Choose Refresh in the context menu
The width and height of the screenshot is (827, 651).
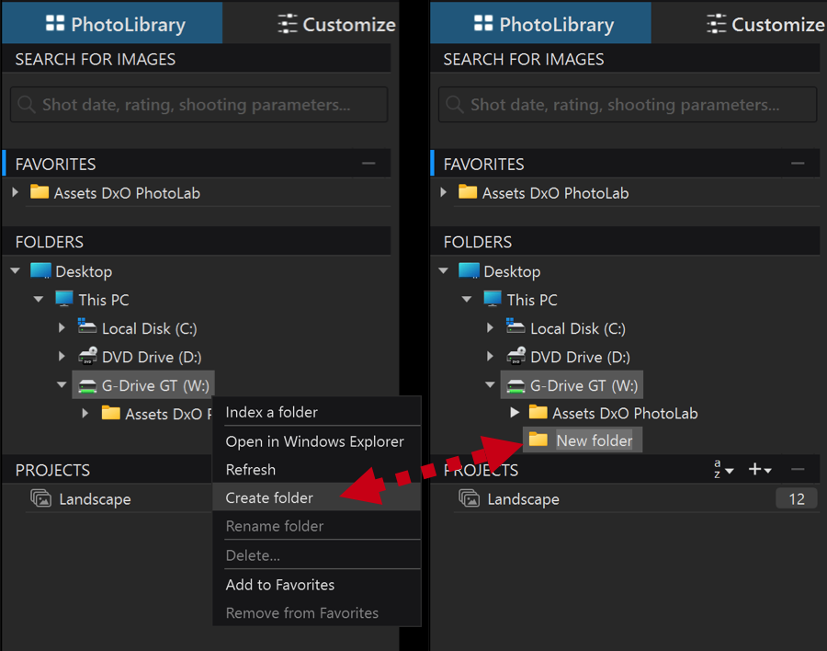316,469
